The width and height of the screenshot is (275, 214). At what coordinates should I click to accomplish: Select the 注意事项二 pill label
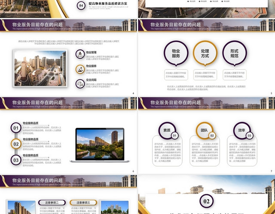pos(52,202)
